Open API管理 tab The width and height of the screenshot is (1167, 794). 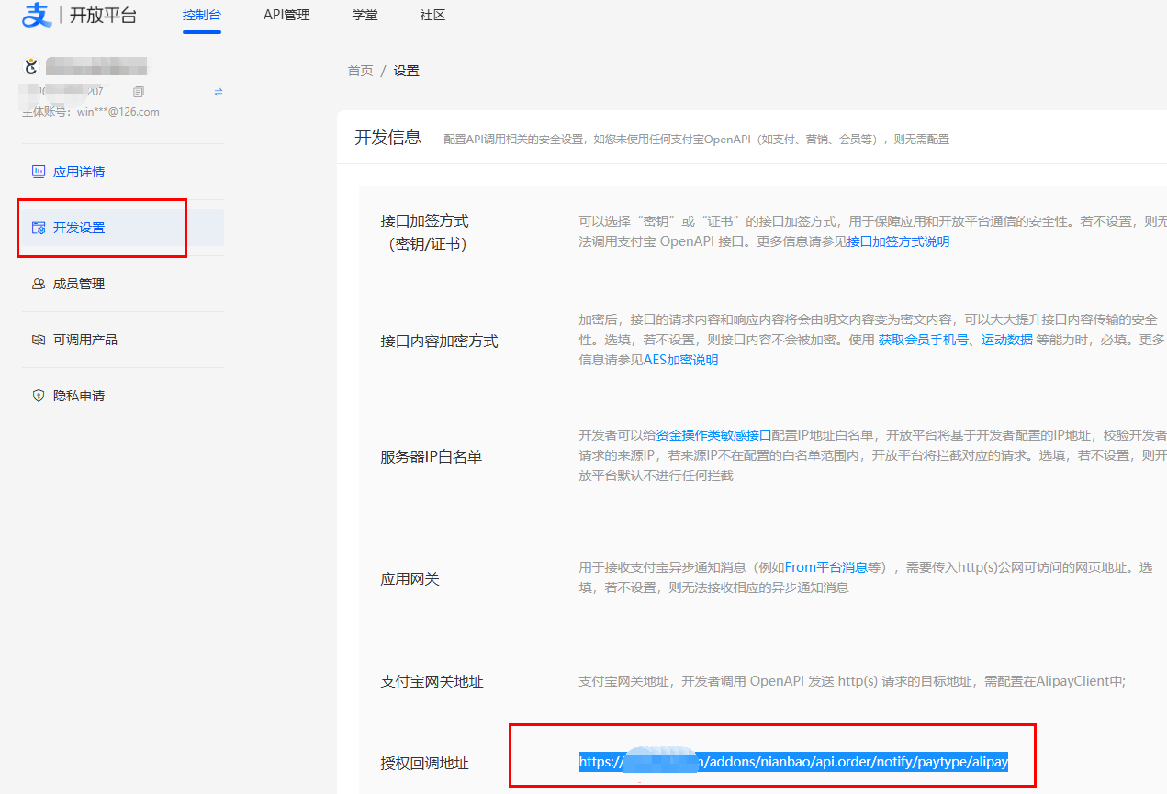(286, 15)
